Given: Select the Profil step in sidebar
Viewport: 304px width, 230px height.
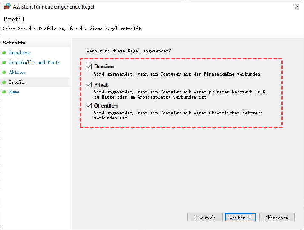Looking at the screenshot, I should [x=17, y=82].
